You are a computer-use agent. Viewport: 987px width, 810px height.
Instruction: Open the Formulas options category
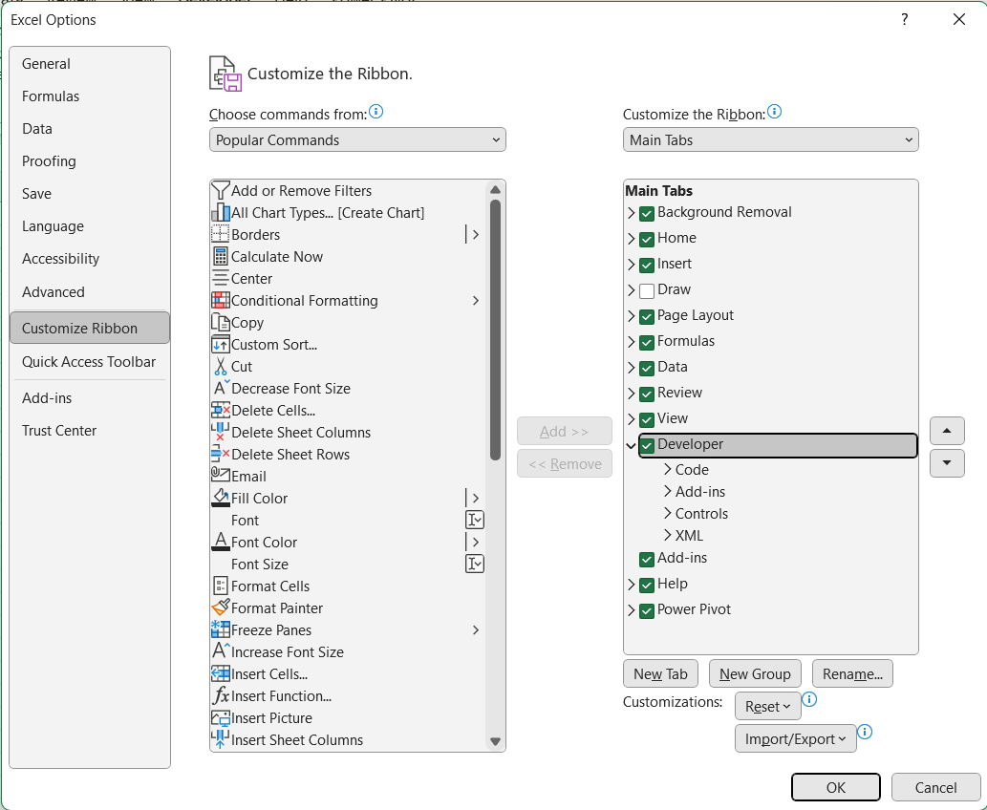(90, 96)
